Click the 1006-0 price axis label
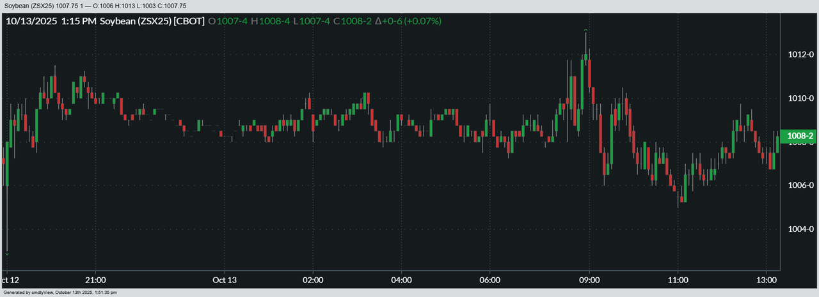 pyautogui.click(x=800, y=186)
